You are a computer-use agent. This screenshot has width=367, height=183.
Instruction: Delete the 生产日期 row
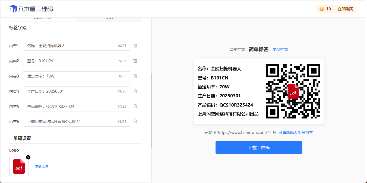point(135,91)
